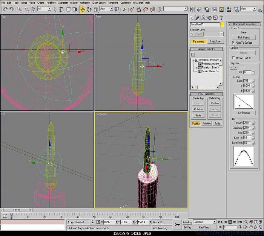Click Delete Key Position button
264x236 pixels.
click(x=215, y=103)
